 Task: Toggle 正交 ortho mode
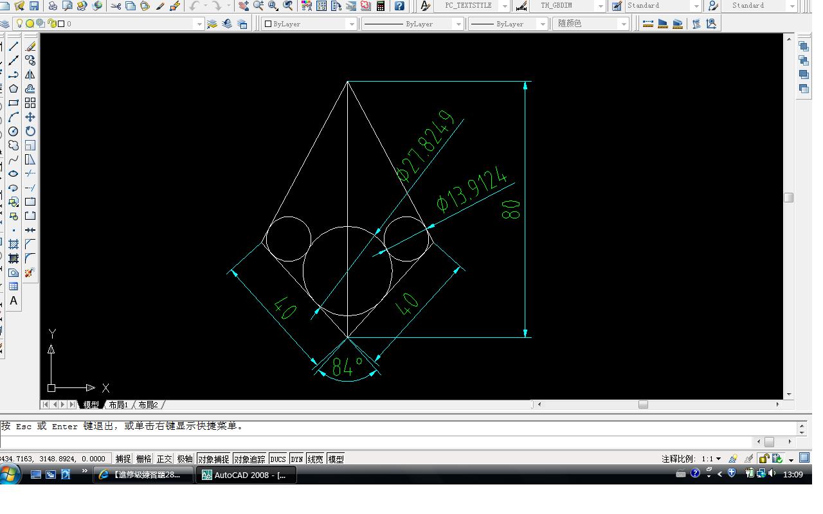[x=164, y=459]
